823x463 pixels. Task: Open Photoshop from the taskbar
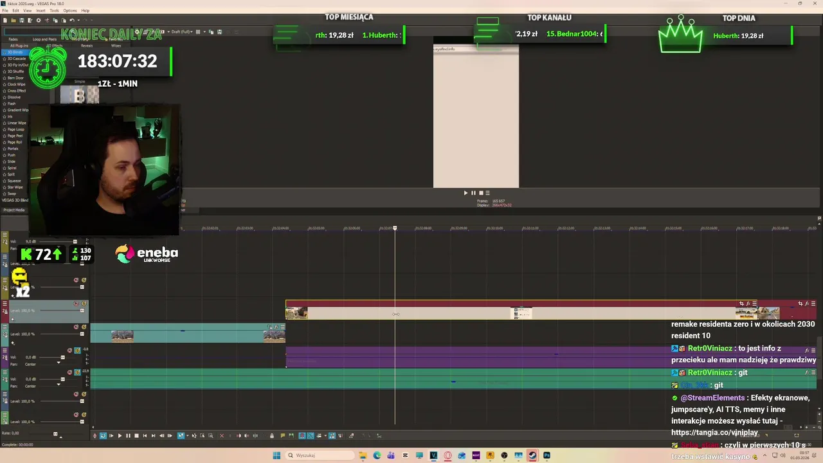coord(547,455)
